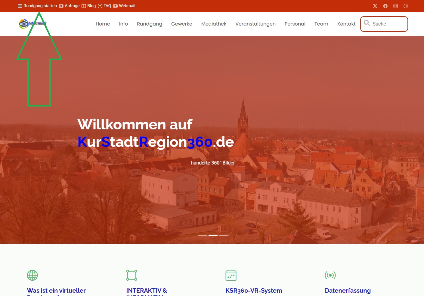Image resolution: width=424 pixels, height=296 pixels.
Task: Select the Gewerke navigation item
Action: click(181, 24)
